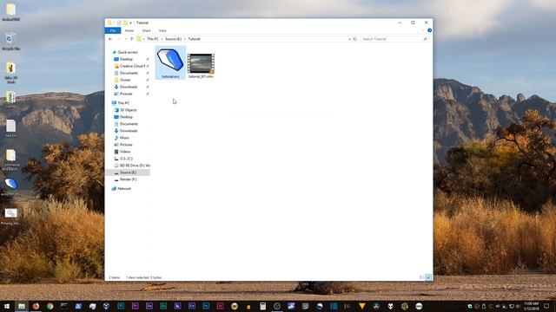The image size is (556, 312).
Task: Open Network in navigation pane
Action: pyautogui.click(x=124, y=189)
